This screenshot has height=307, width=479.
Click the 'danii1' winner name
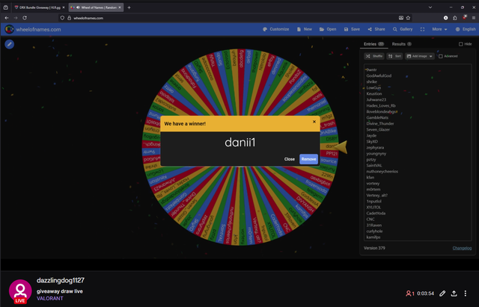click(239, 143)
